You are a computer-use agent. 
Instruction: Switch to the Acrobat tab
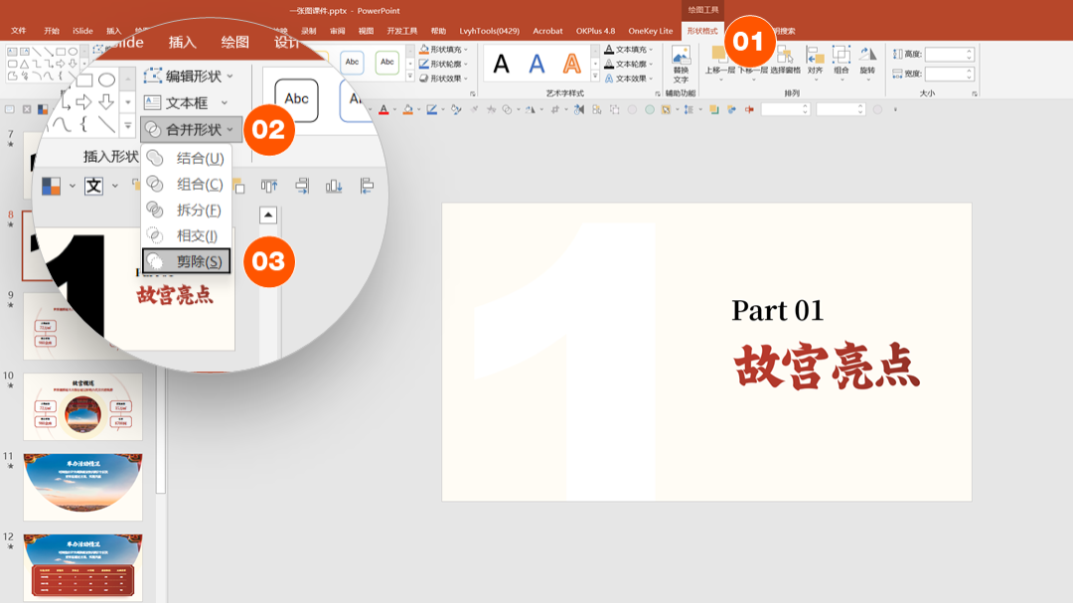(x=547, y=31)
